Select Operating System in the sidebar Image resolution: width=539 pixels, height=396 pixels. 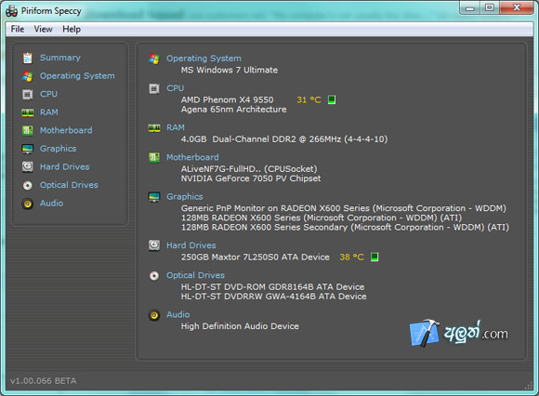click(x=77, y=76)
